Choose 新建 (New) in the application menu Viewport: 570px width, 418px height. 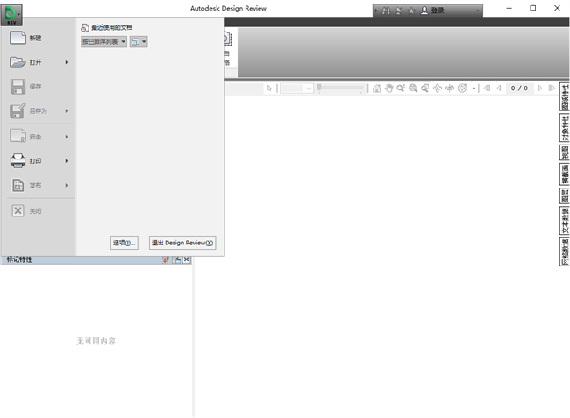pyautogui.click(x=39, y=38)
